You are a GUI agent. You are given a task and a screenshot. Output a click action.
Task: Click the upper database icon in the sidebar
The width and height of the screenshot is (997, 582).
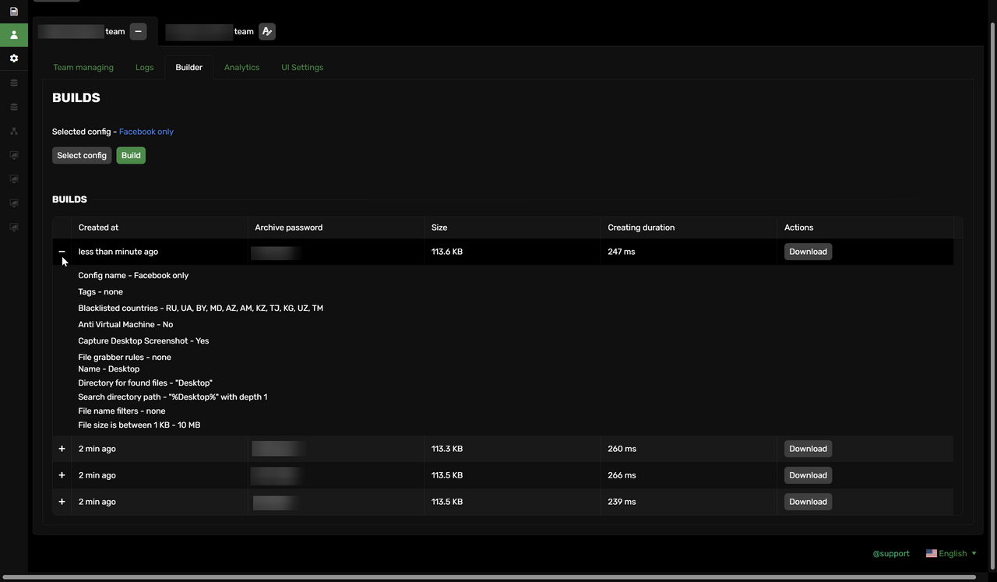pyautogui.click(x=13, y=83)
